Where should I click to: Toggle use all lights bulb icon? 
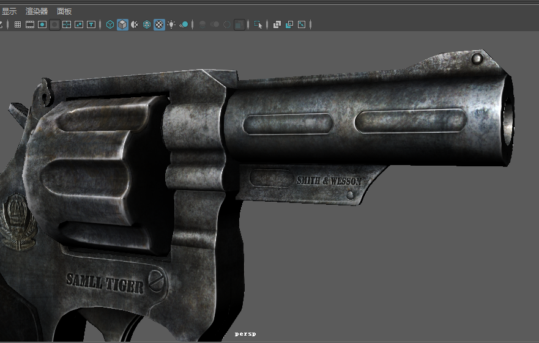[x=171, y=24]
